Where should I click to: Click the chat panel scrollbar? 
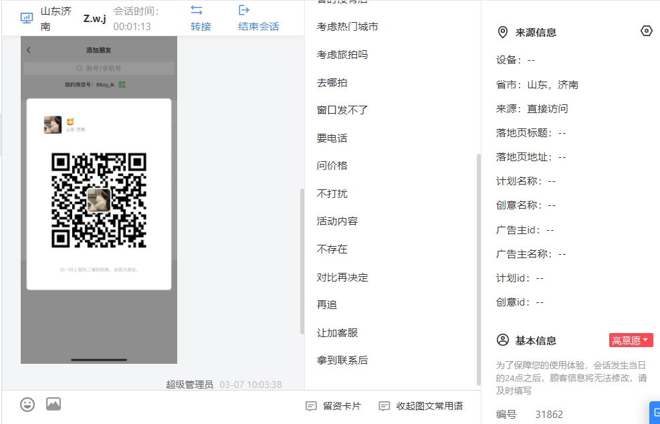coord(302,261)
